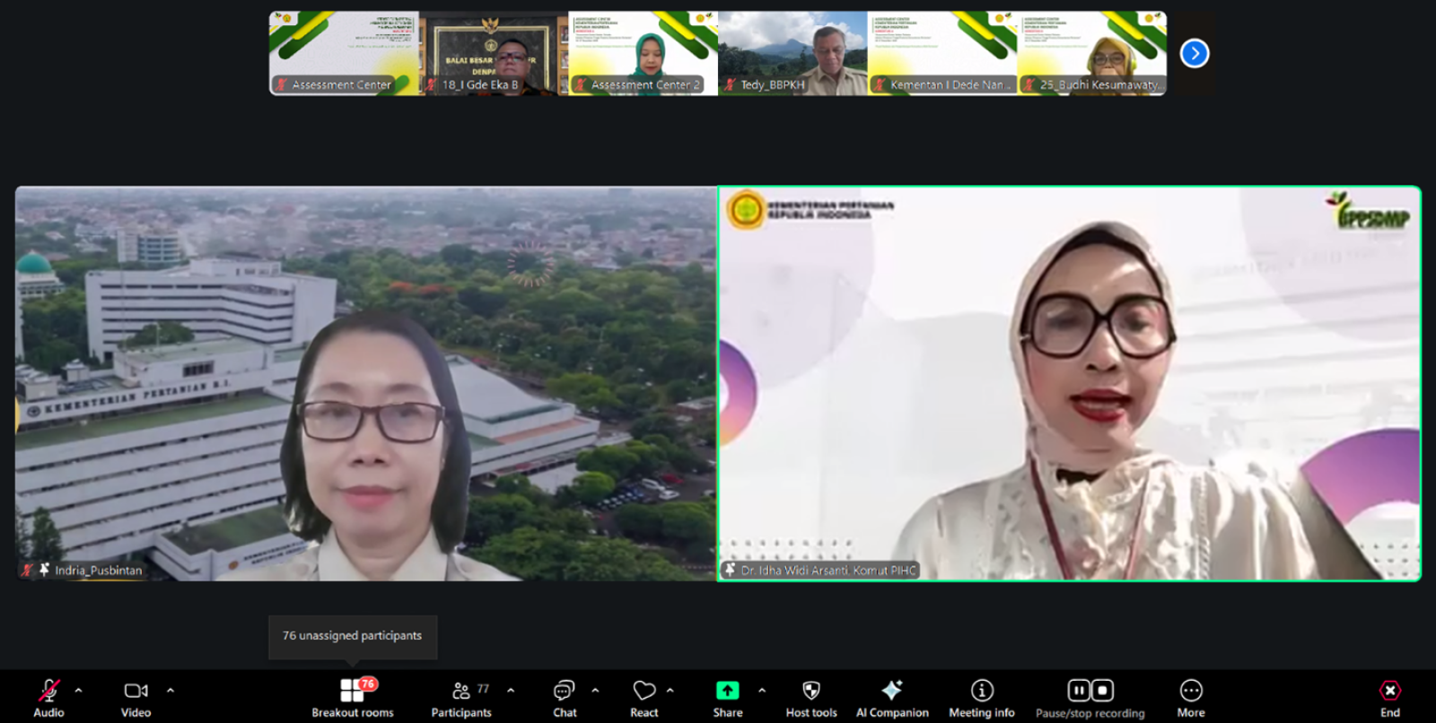Image resolution: width=1436 pixels, height=723 pixels.
Task: Click the green Share screen button
Action: pyautogui.click(x=727, y=691)
